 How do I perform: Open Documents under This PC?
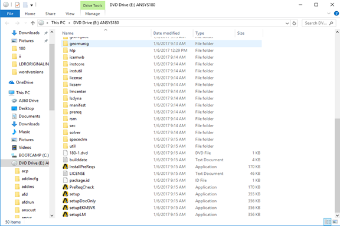click(x=26, y=116)
